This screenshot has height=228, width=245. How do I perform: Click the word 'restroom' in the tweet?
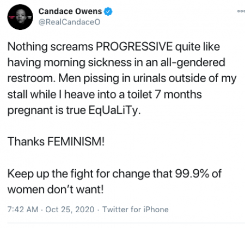[x=31, y=78]
